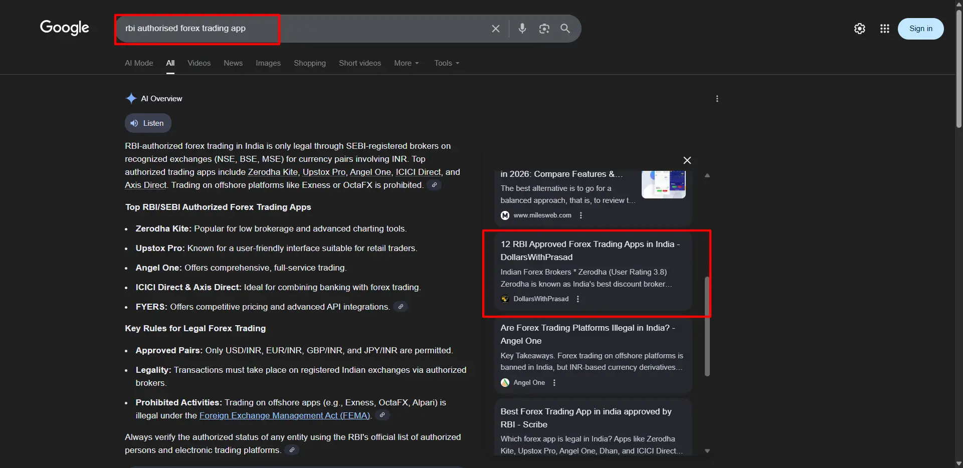Open options menu on the Angel One result
The width and height of the screenshot is (963, 468).
pos(554,382)
